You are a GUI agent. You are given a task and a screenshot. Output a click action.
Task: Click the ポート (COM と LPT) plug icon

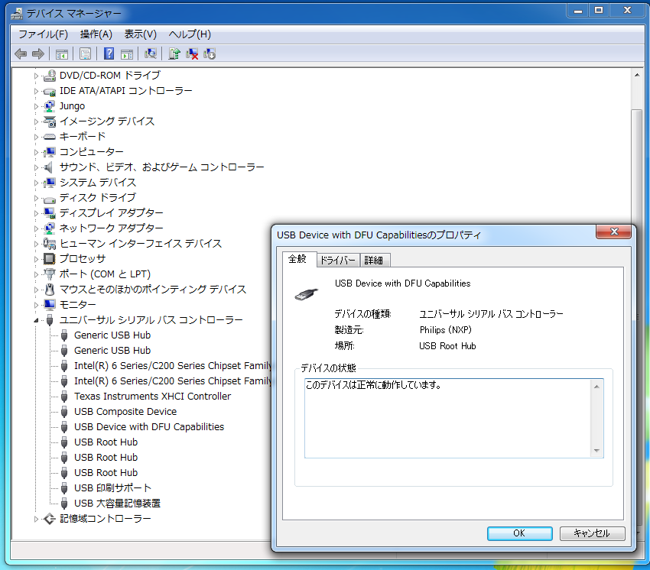tap(50, 274)
